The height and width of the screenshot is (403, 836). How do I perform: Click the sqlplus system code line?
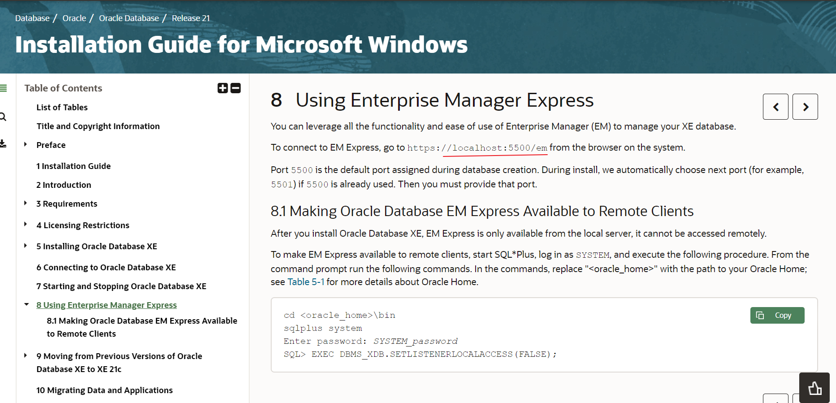point(323,329)
